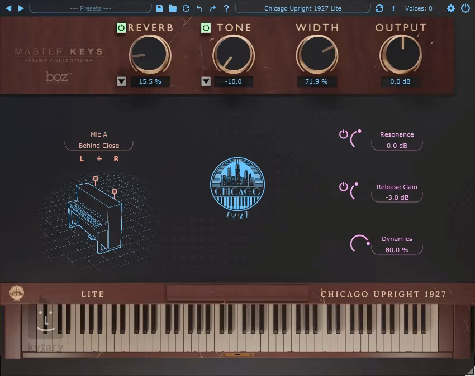The height and width of the screenshot is (376, 475).
Task: Open the preset folder icon
Action: [x=173, y=8]
